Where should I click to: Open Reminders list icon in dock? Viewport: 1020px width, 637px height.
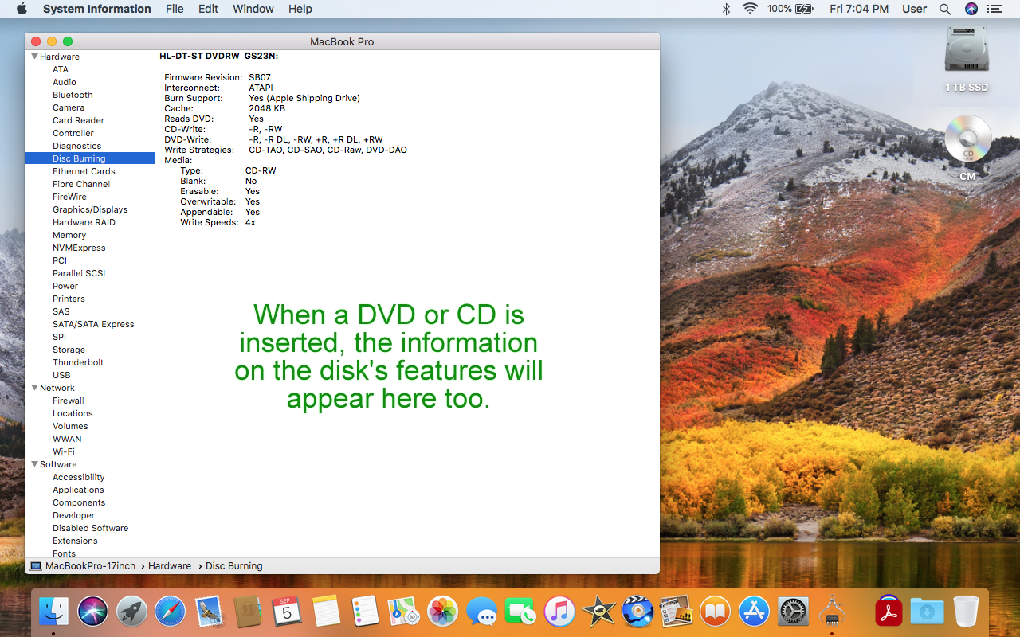click(365, 612)
